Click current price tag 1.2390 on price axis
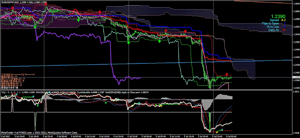 pyautogui.click(x=295, y=77)
